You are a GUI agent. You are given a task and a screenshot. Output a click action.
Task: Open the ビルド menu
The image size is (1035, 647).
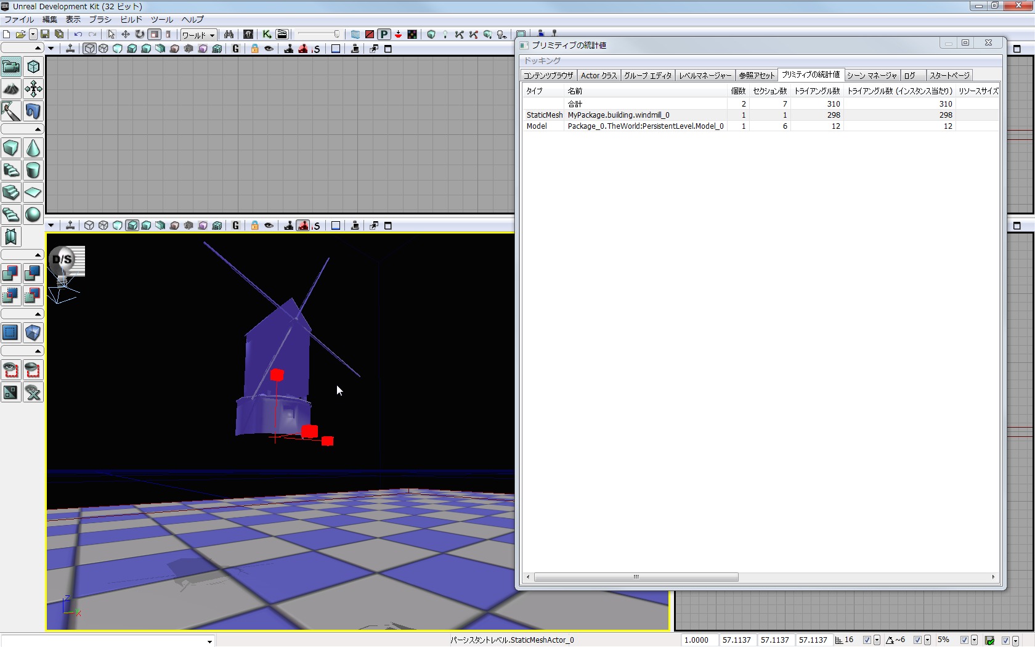[131, 20]
